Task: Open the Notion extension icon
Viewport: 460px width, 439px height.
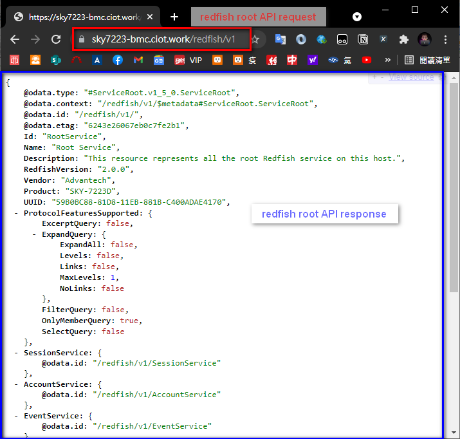Action: [363, 39]
